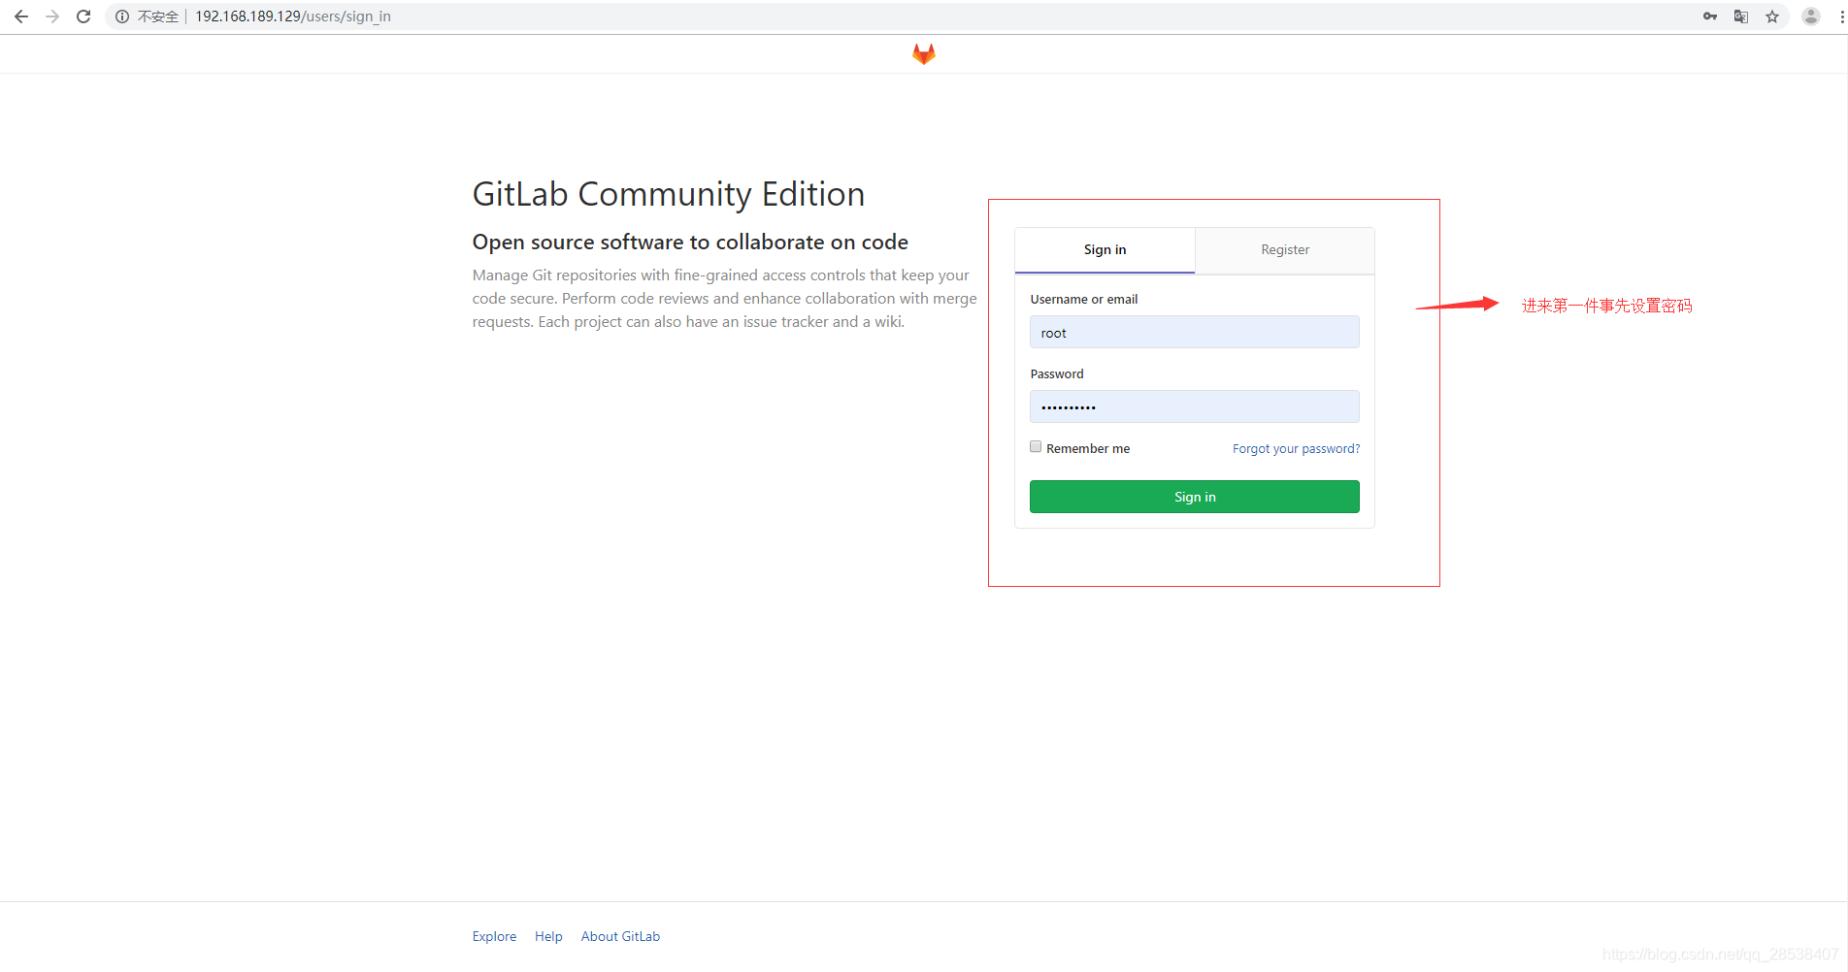Enable the Remember me checkbox
1848x972 pixels.
click(x=1036, y=447)
